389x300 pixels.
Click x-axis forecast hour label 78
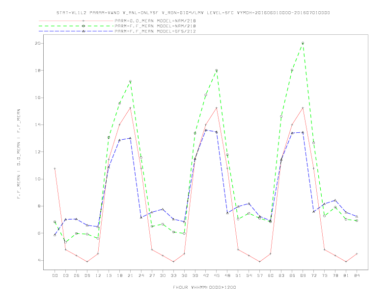335,275
